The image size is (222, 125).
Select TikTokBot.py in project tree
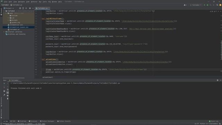(x=14, y=30)
